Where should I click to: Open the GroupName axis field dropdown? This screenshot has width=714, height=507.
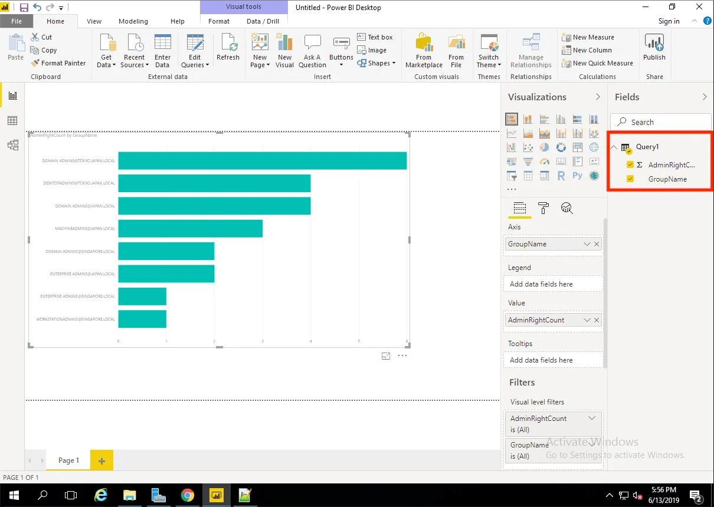tap(587, 244)
